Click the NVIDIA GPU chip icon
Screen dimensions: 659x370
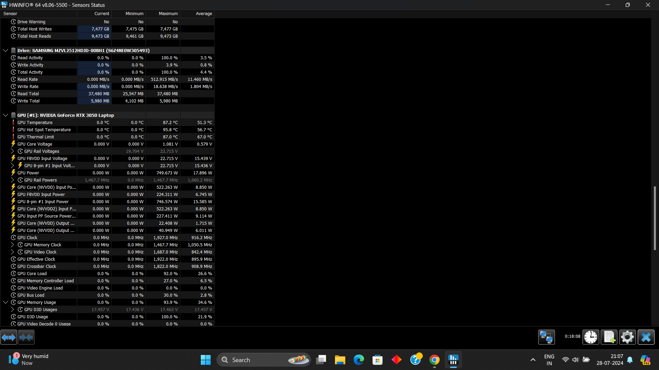coord(13,115)
